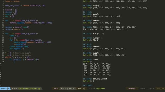Click the In [65]: costs input line

coord(90,60)
